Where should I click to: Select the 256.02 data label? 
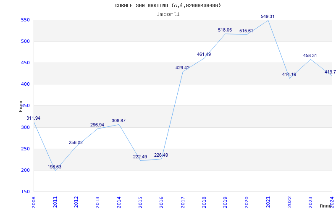(x=76, y=142)
